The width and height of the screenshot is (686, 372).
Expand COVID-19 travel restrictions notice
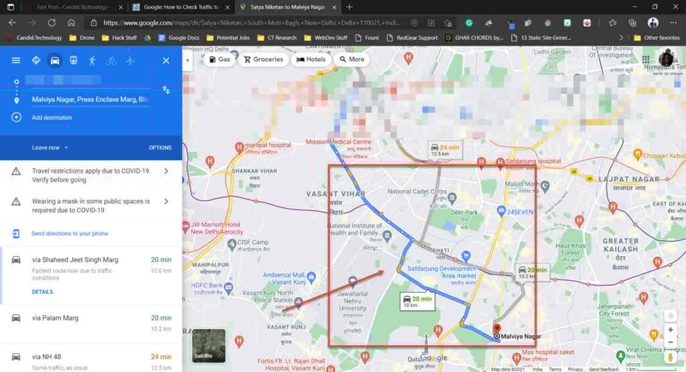(x=91, y=175)
